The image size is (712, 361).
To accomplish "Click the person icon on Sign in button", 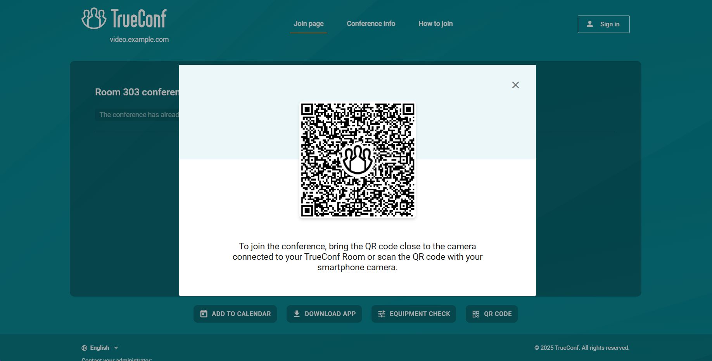I will (x=590, y=24).
